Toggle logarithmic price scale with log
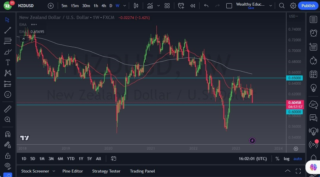 coord(286,159)
